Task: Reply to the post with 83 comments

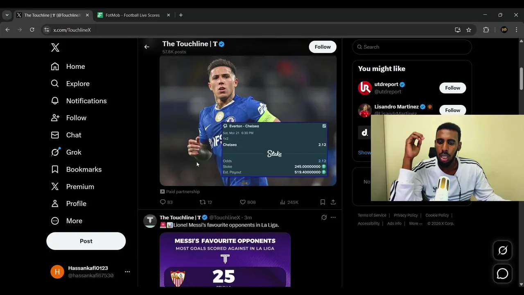Action: [166, 202]
